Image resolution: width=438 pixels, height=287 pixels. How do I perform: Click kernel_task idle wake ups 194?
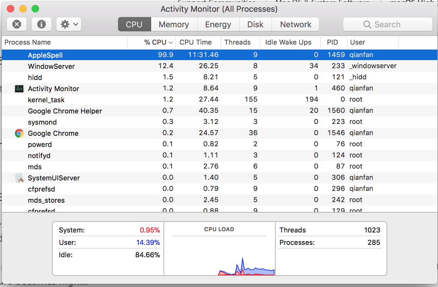click(312, 99)
